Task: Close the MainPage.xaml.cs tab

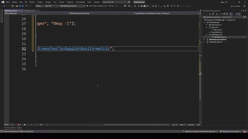Action: point(22,10)
